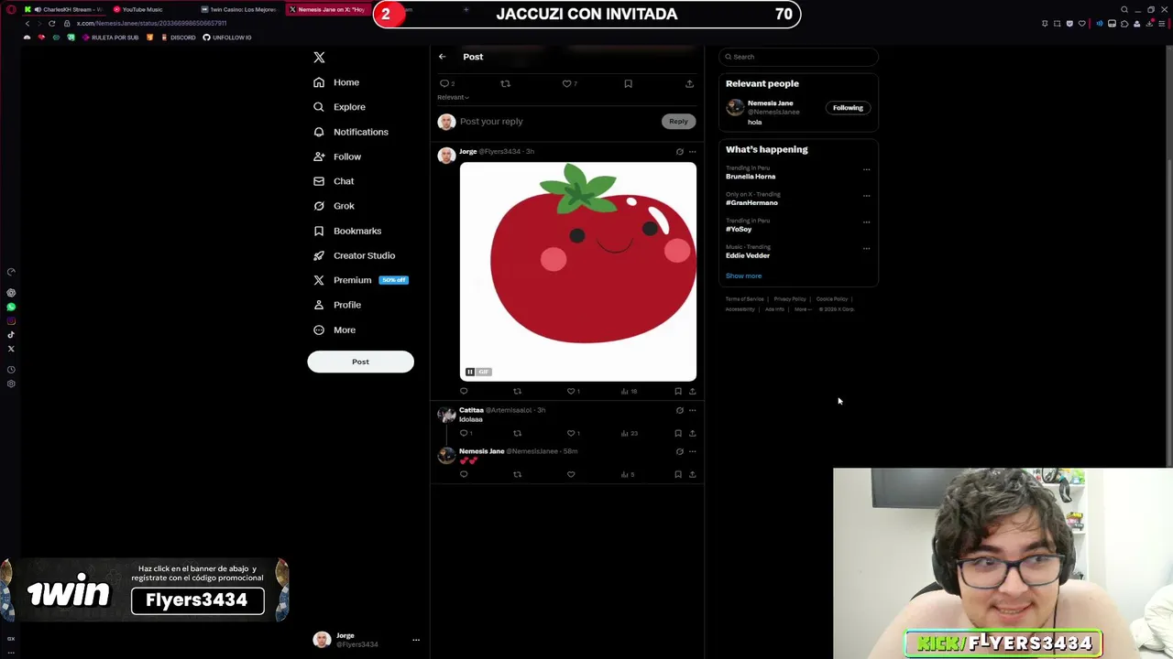Open reply on the main post
Viewport: 1173px width, 659px height.
pos(445,83)
